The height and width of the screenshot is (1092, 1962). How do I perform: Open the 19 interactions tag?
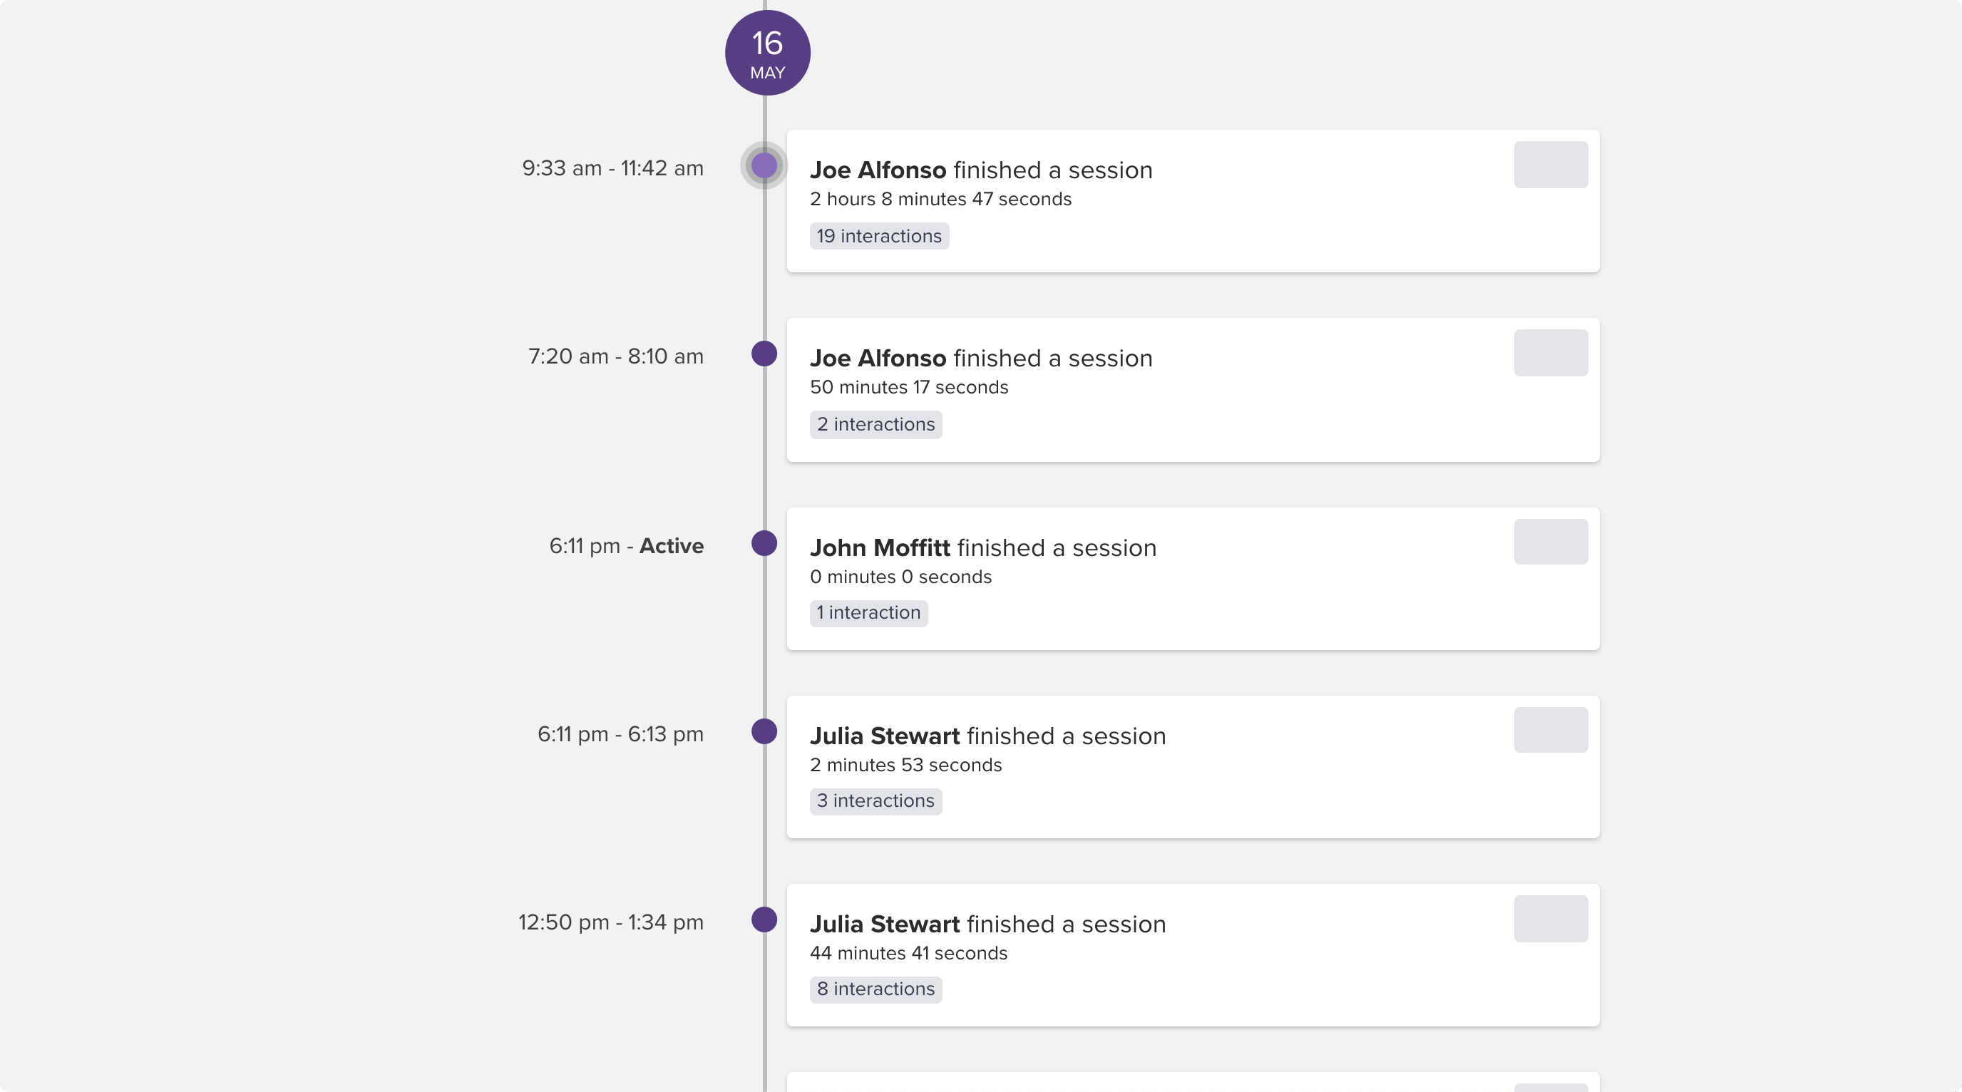(x=879, y=236)
